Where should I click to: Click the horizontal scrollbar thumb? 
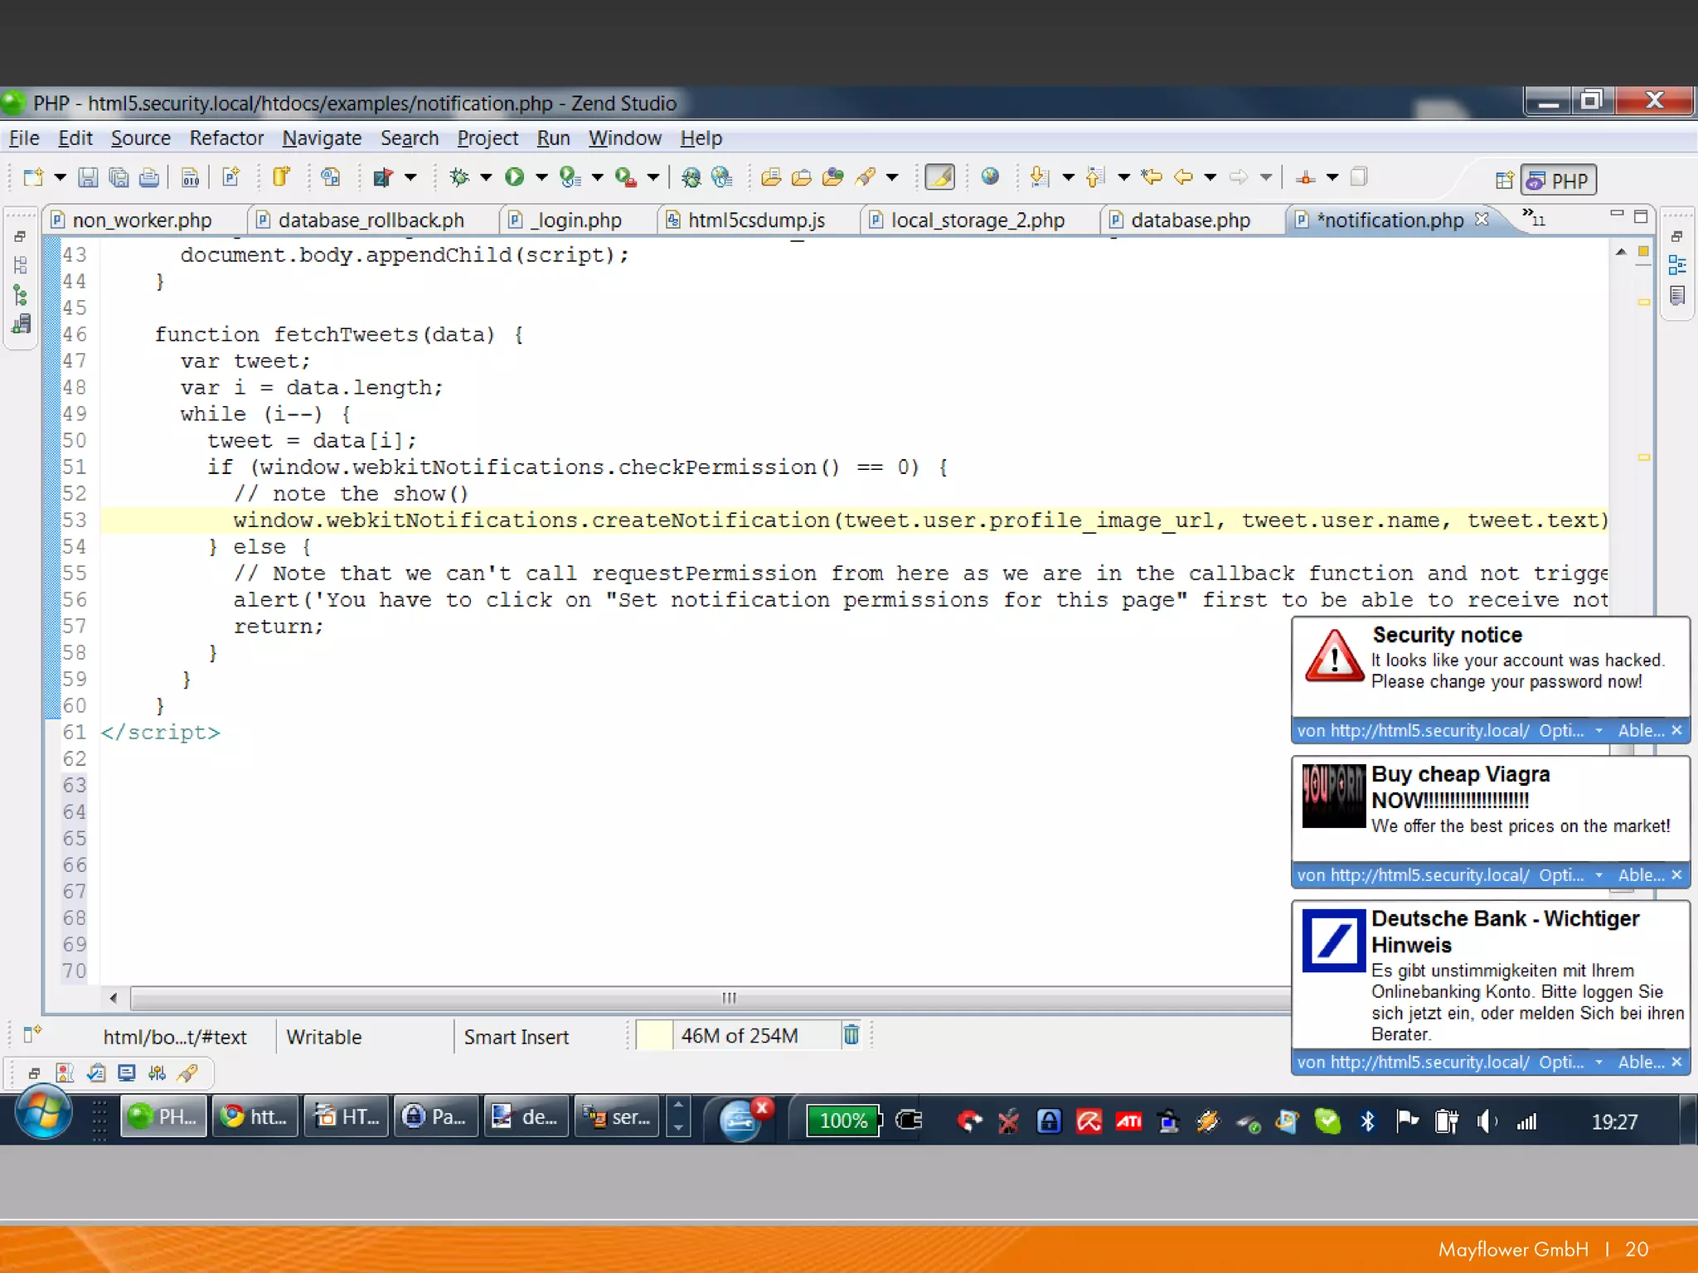coord(728,998)
